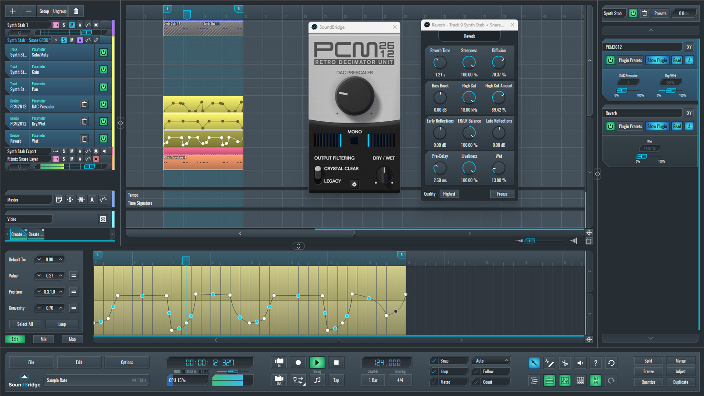
Task: Toggle the Snap checkbox
Action: [434, 361]
